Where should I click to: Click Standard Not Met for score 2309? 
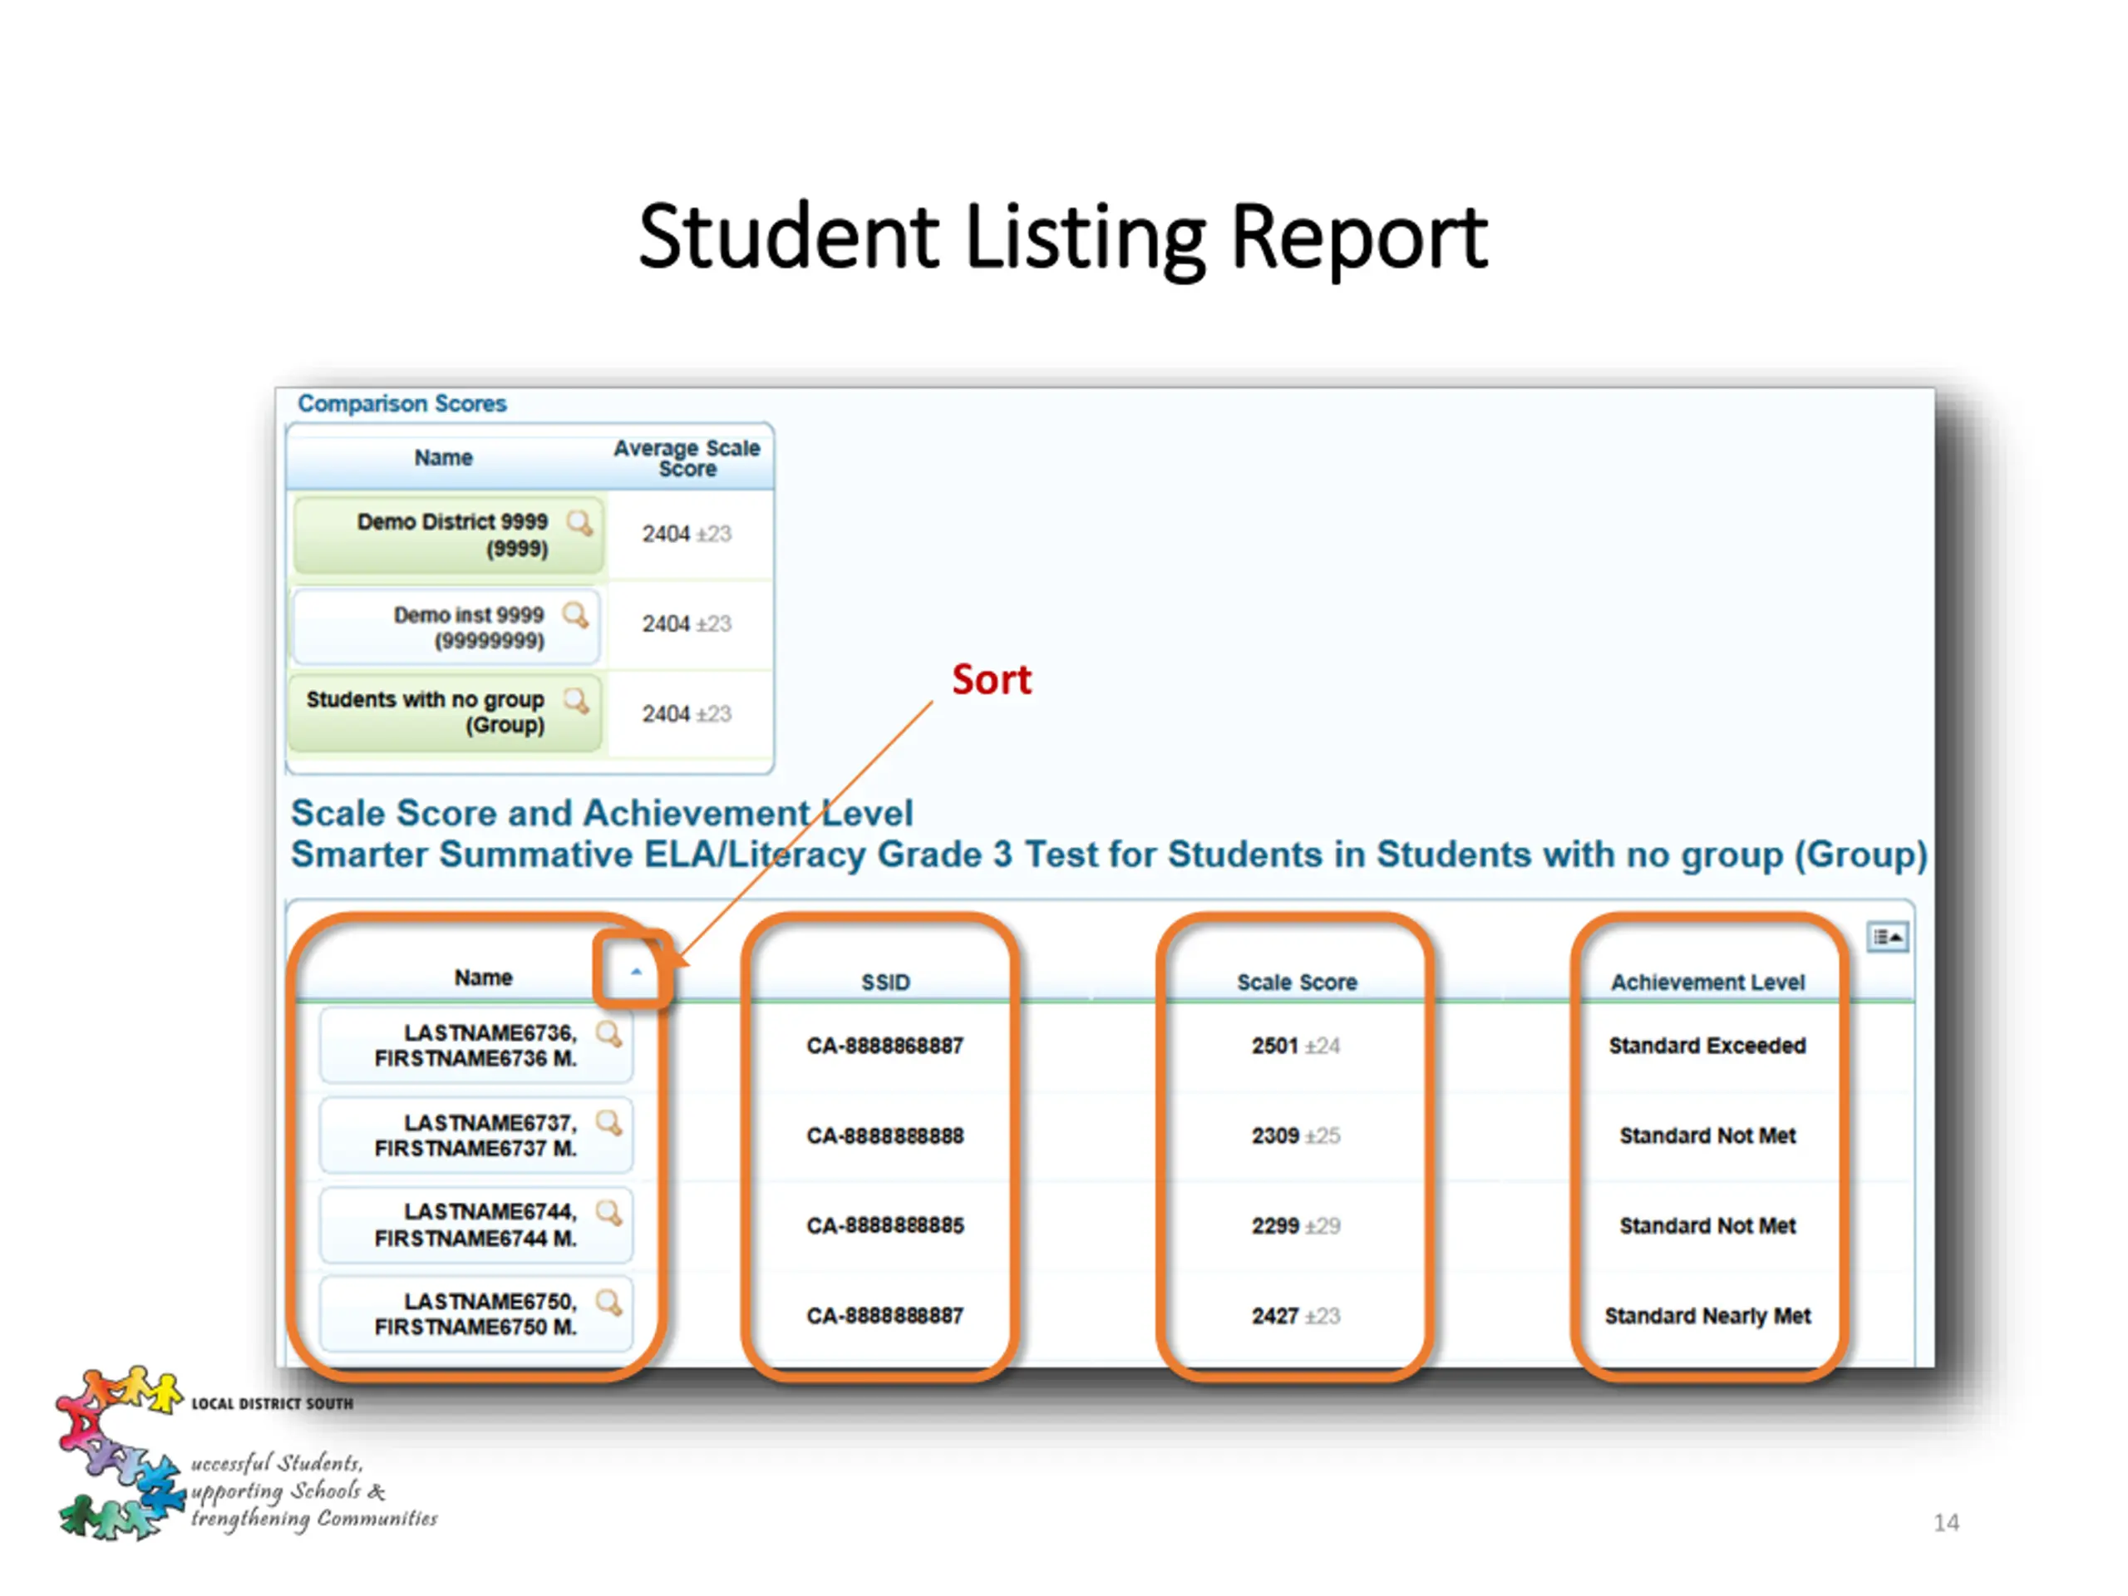pos(1707,1136)
